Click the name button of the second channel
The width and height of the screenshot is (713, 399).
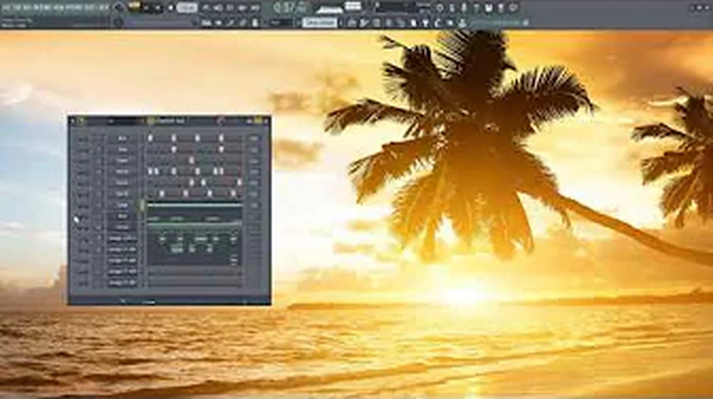(123, 149)
